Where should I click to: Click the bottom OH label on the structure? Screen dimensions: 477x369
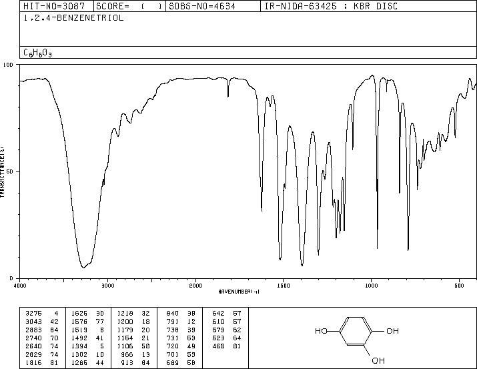(378, 360)
